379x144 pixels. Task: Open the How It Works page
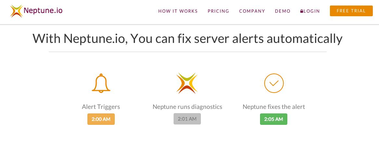click(x=178, y=11)
